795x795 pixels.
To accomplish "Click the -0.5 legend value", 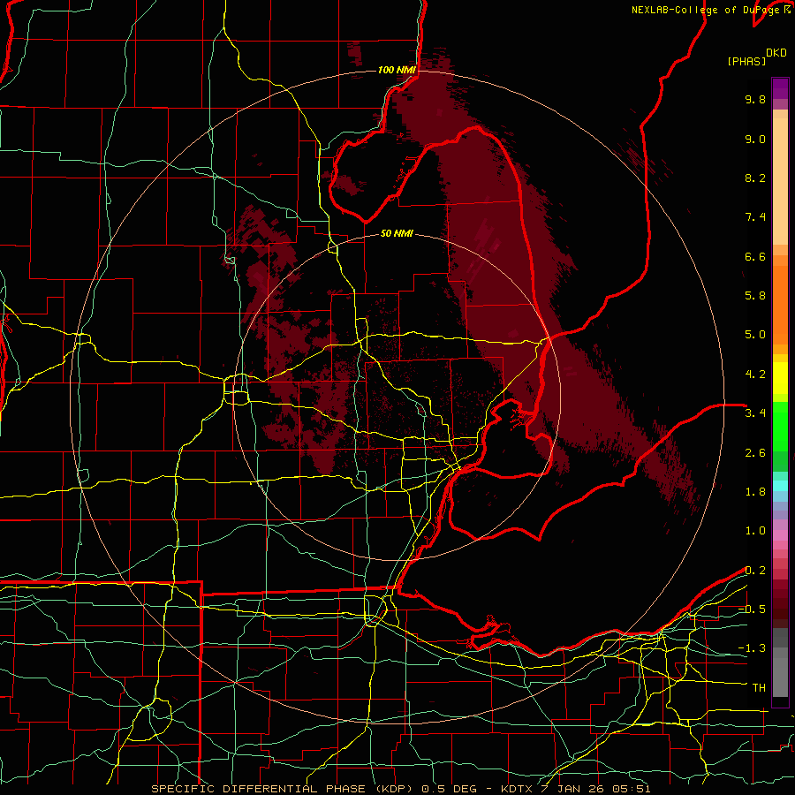I will tap(752, 609).
